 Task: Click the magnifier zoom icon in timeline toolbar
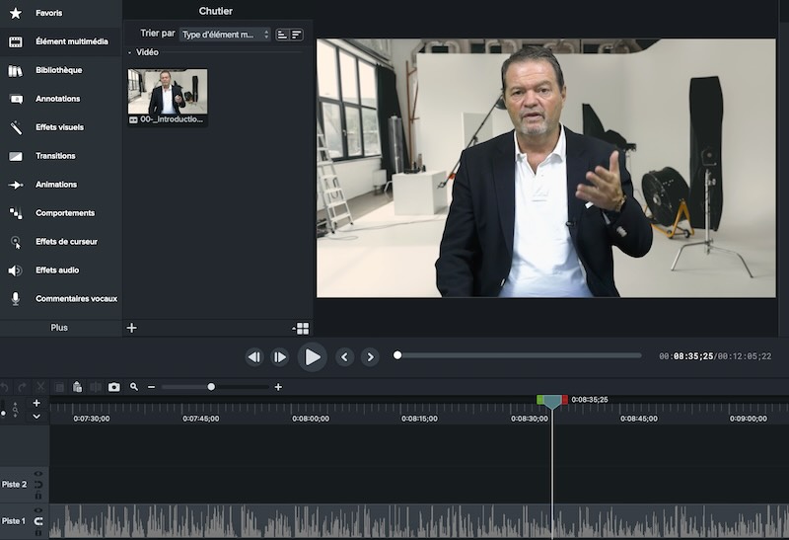click(134, 387)
